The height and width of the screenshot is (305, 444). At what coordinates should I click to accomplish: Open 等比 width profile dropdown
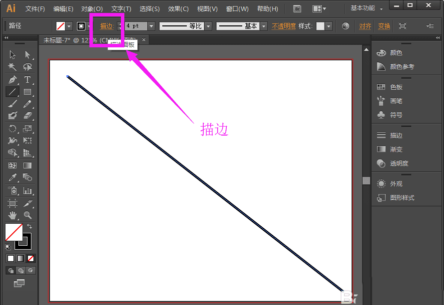[x=208, y=26]
